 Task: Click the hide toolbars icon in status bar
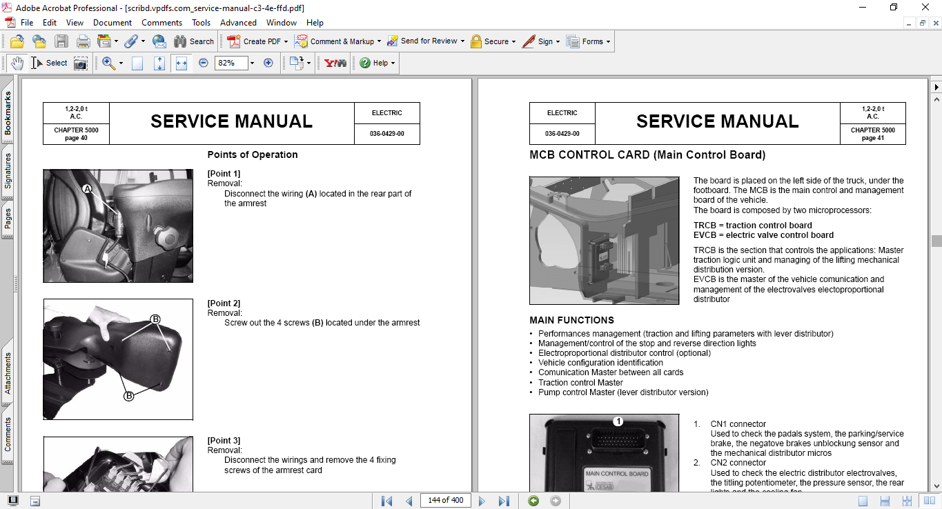[35, 501]
